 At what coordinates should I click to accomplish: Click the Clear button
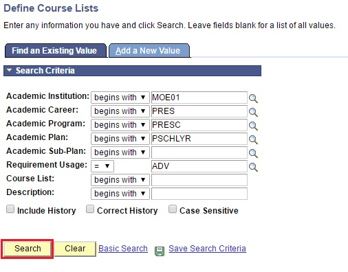pyautogui.click(x=75, y=249)
